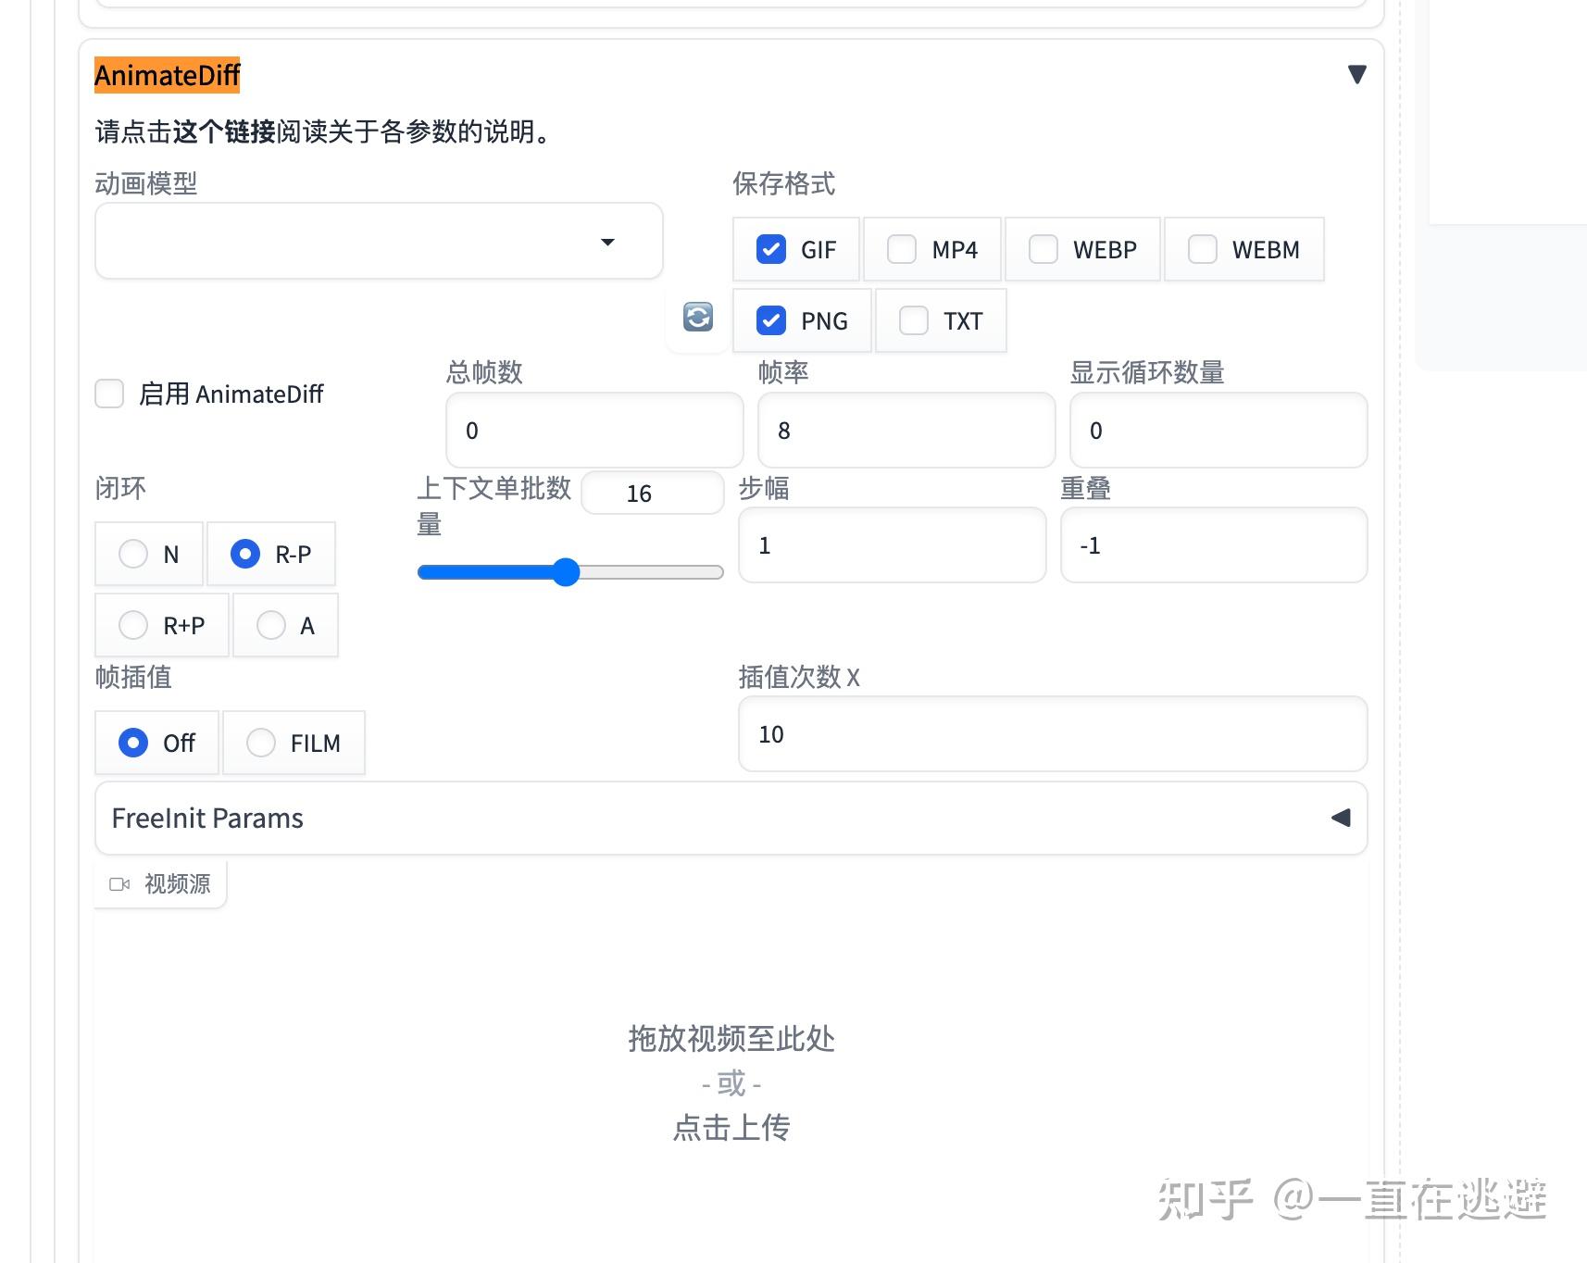Check 启用 AnimateDiff checkbox
Viewport: 1587px width, 1263px height.
coord(109,394)
